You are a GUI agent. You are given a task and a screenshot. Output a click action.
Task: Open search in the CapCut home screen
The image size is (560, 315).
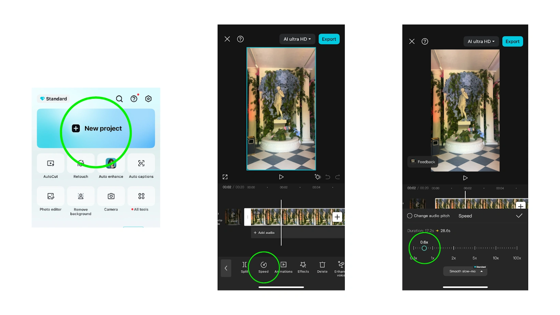(119, 99)
